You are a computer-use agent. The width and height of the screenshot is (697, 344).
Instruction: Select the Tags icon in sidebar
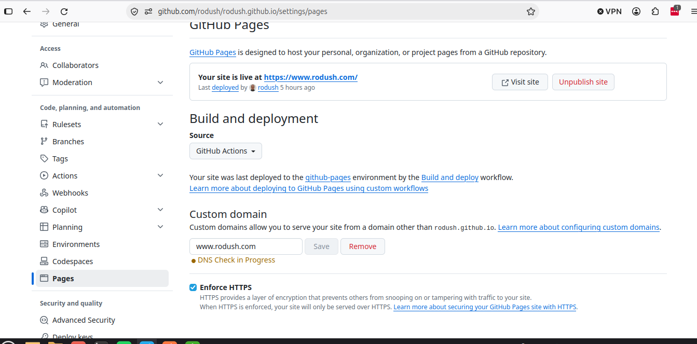coord(44,159)
